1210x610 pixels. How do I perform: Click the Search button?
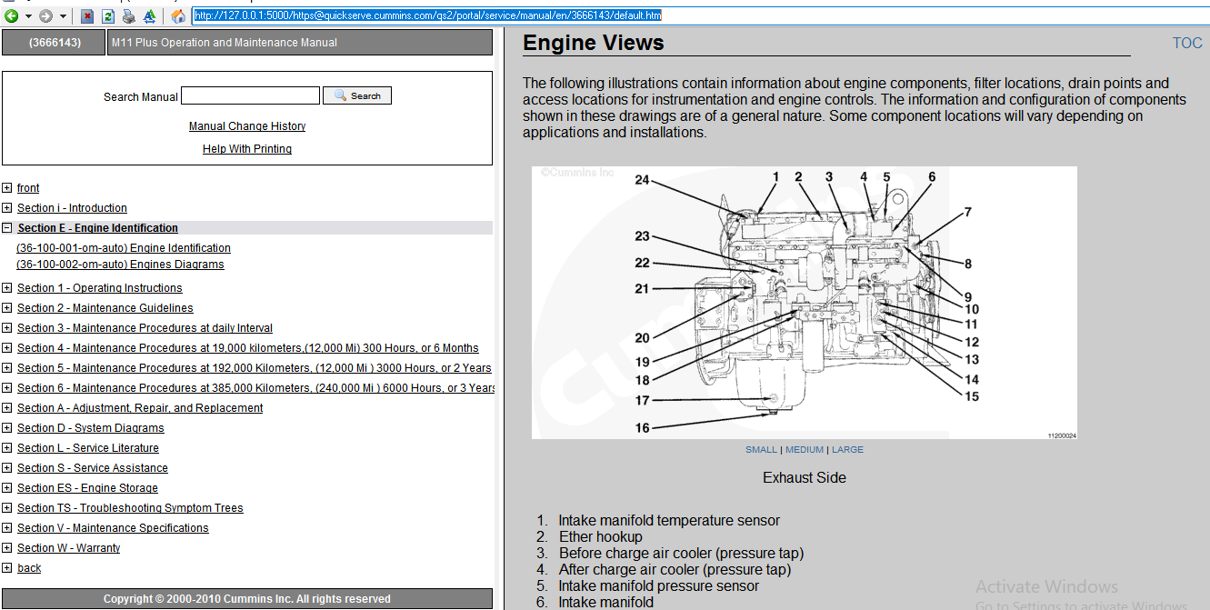click(x=357, y=95)
